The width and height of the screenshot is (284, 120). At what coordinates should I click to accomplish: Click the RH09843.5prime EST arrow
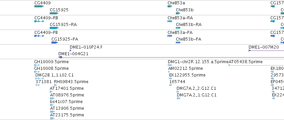(x=55, y=85)
